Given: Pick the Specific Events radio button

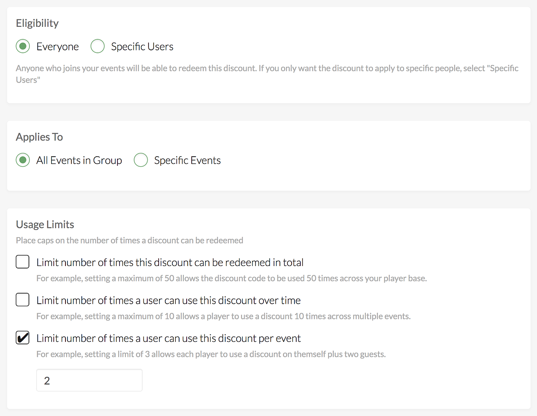Looking at the screenshot, I should (141, 160).
